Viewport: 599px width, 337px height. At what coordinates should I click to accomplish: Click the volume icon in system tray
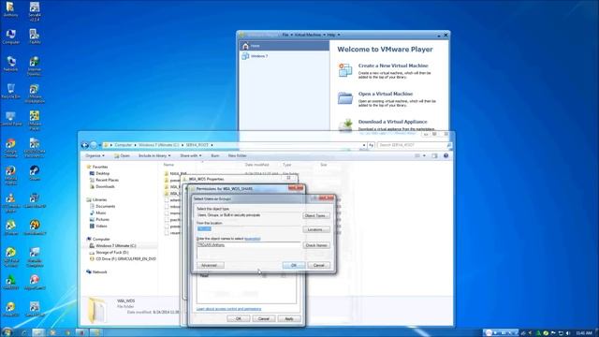568,333
